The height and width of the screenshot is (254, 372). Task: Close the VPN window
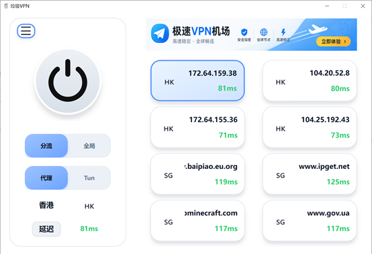(363, 6)
